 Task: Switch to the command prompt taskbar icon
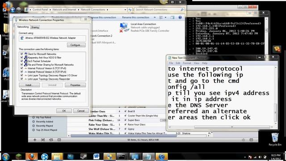122,157
